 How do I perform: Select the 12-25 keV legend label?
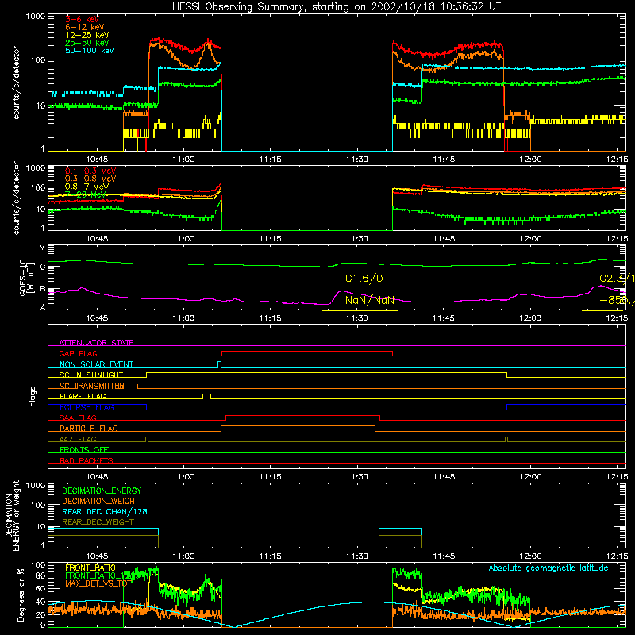tap(87, 35)
